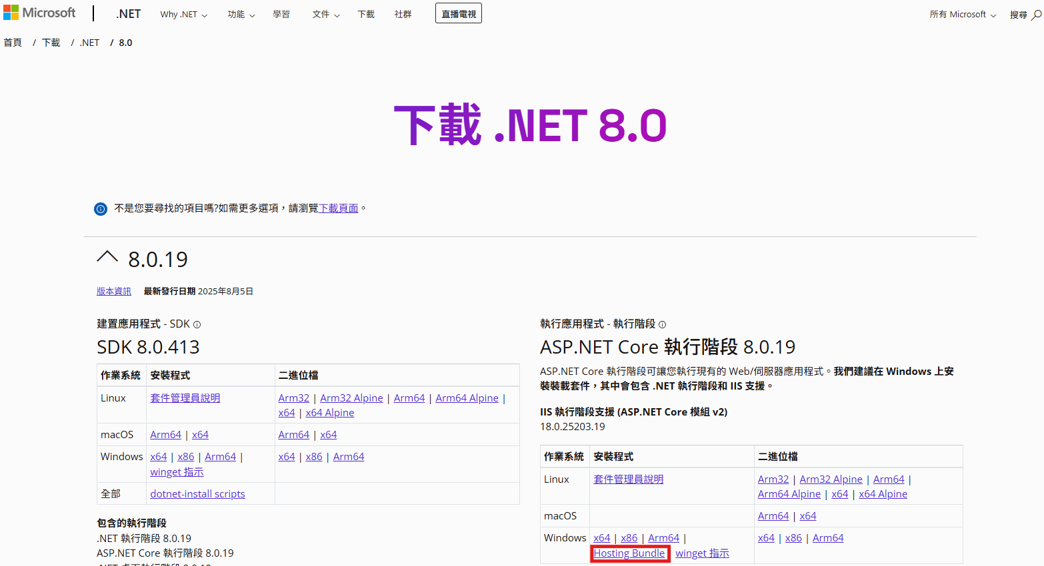This screenshot has width=1044, height=566.
Task: Click the search magnifier icon
Action: pyautogui.click(x=1036, y=15)
